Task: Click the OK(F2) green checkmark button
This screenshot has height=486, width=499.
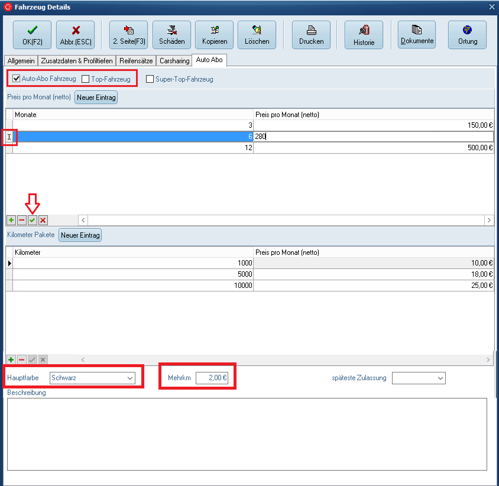Action: tap(32, 35)
